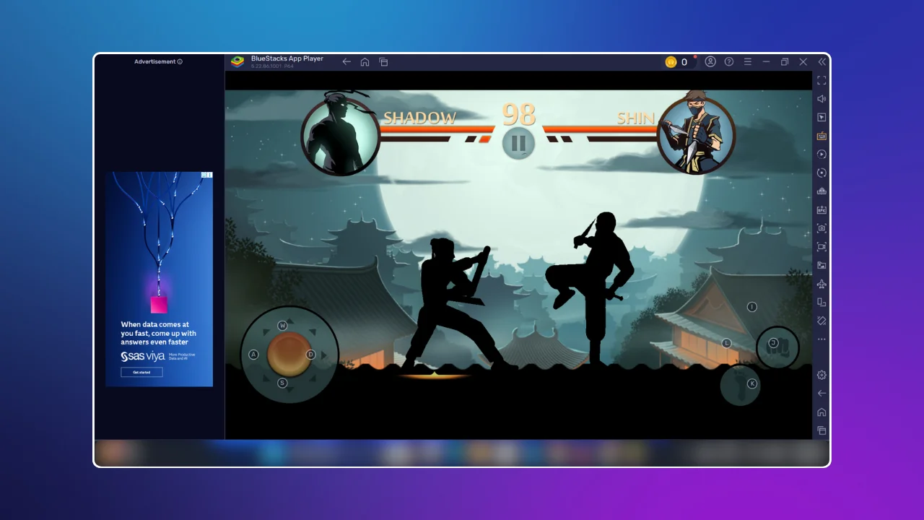
Task: Open BlueStacks settings gear icon
Action: coord(821,375)
